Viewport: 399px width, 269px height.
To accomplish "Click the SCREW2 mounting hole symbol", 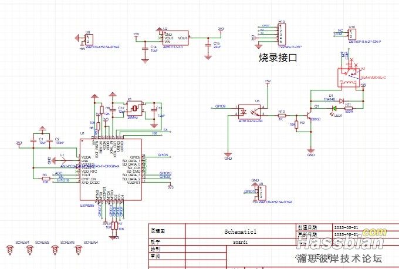I will coord(30,250).
